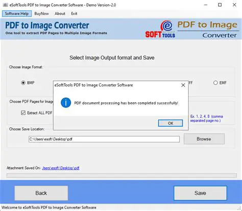Viewport: 242px width, 211px height.
Task: Close the success message dialog with X
Action: click(183, 85)
